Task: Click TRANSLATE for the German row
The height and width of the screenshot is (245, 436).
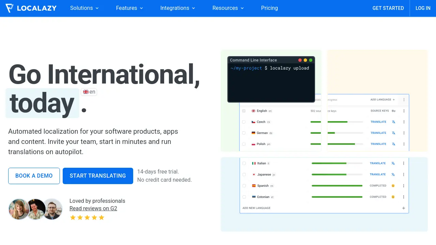Action: 378,133
